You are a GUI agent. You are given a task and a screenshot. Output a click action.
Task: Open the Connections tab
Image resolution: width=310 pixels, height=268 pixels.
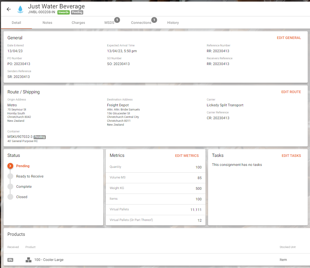141,23
